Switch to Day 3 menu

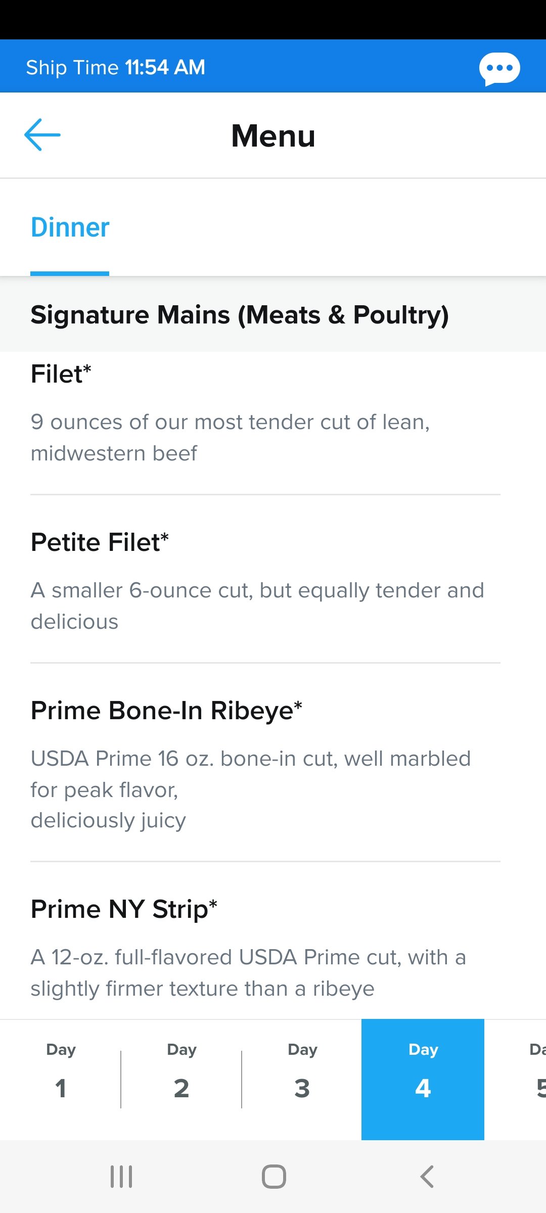click(x=302, y=1080)
